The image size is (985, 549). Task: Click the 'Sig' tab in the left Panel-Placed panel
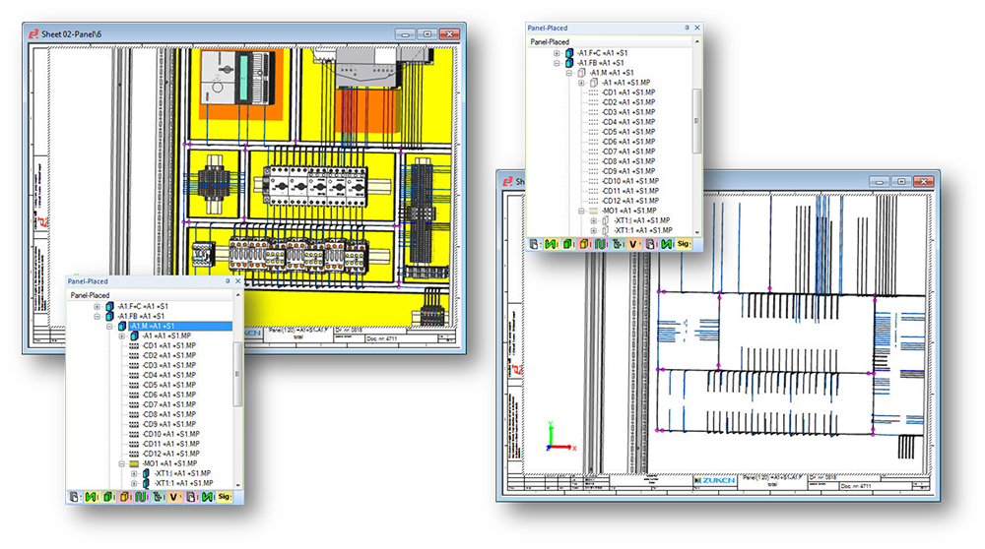225,497
